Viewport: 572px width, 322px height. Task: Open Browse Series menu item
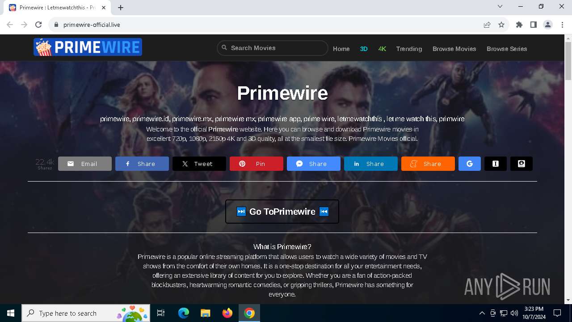pyautogui.click(x=507, y=49)
